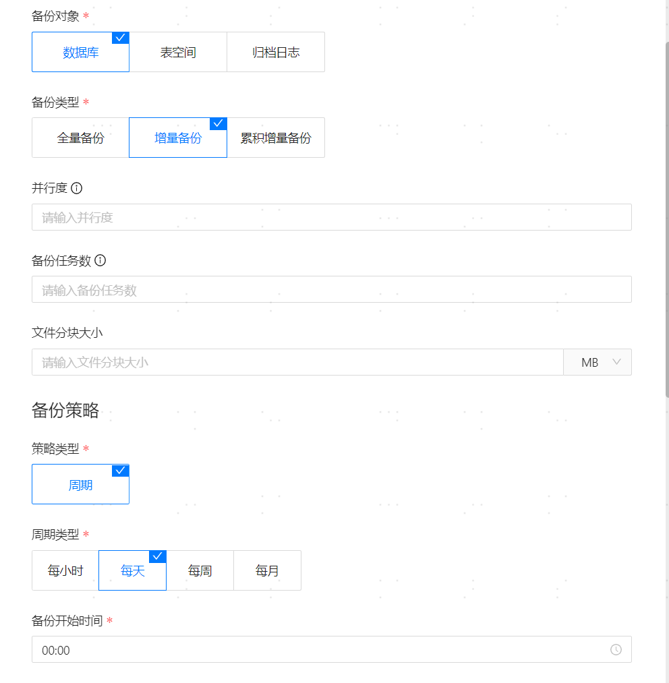Viewport: 669px width, 683px height.
Task: Select 表空间 as backup object
Action: 178,53
